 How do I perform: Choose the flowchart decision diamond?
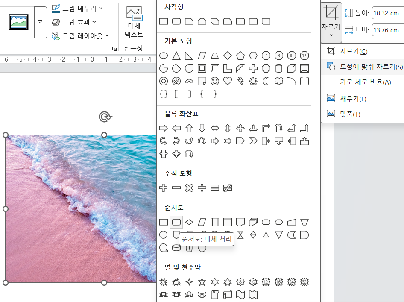click(189, 222)
